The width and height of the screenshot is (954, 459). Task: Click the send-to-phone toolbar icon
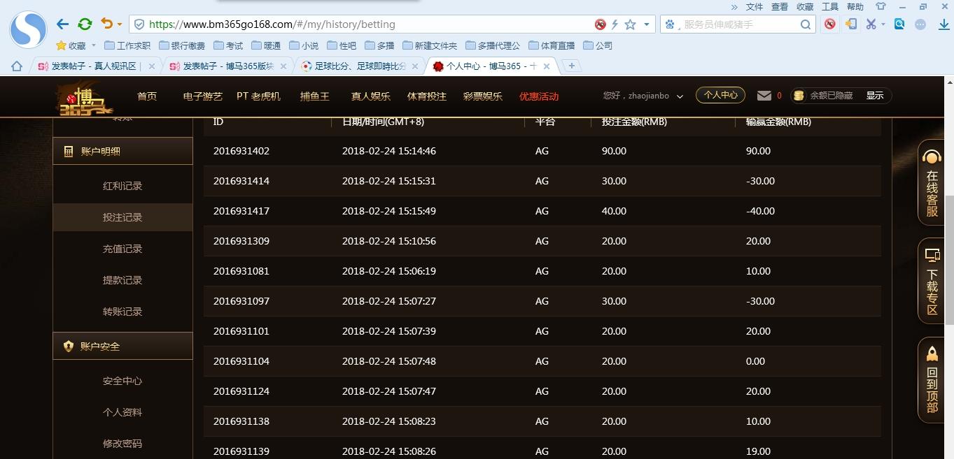tap(851, 24)
